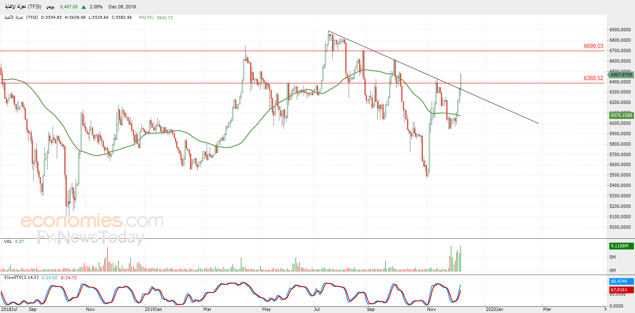This screenshot has height=313, width=635.
Task: Select the volume value 0.37
Action: (19, 242)
